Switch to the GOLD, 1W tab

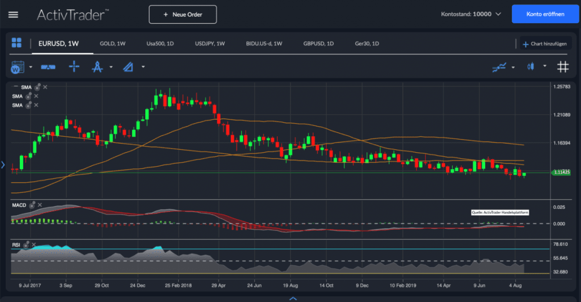(x=113, y=44)
